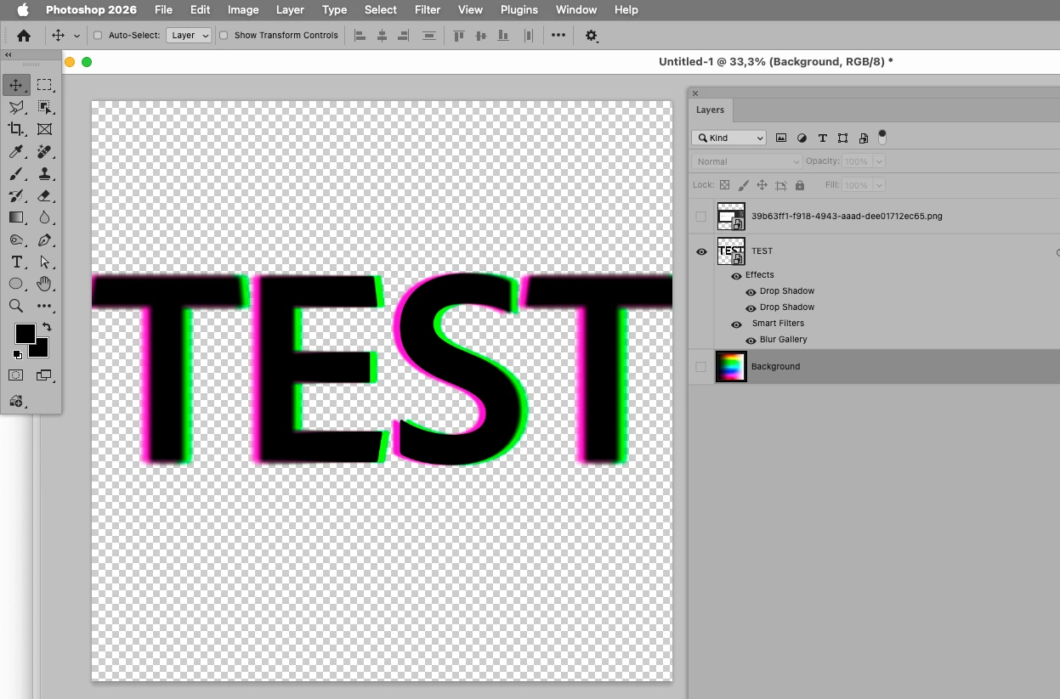Toggle the Effects visibility eye
The image size is (1060, 699).
pos(736,275)
